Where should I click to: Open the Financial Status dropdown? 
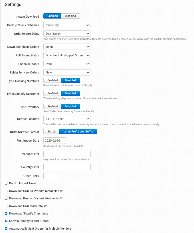click(x=67, y=64)
